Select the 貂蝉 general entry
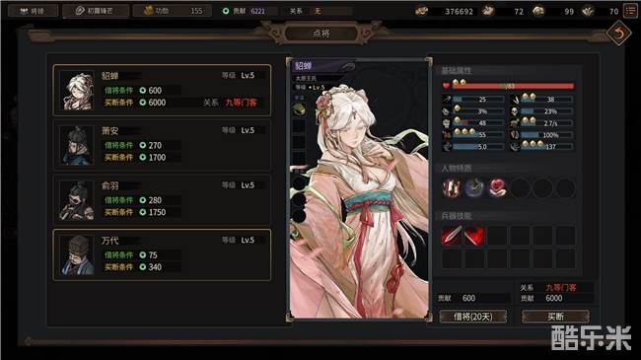Viewport: 641px width, 360px height. click(x=162, y=90)
